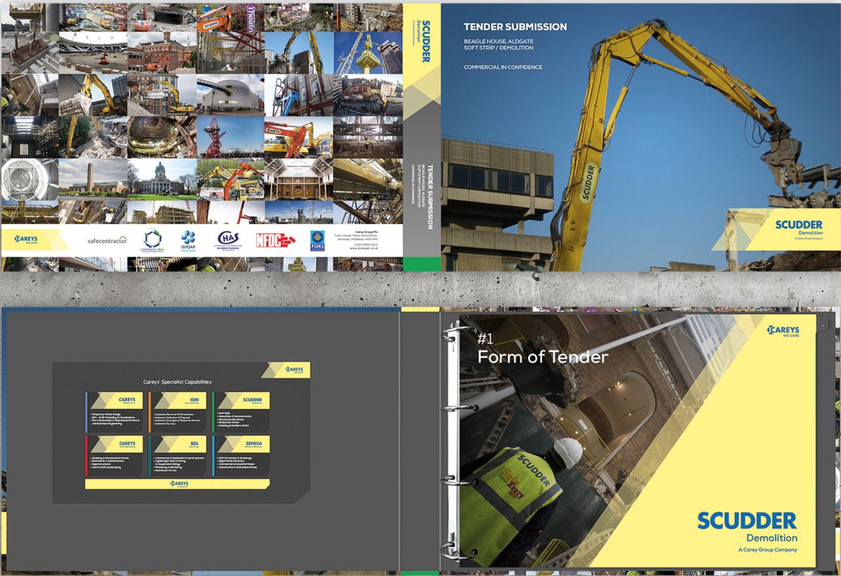This screenshot has height=576, width=841.
Task: Click the Scudder Demolition logo on front cover
Action: tap(799, 228)
